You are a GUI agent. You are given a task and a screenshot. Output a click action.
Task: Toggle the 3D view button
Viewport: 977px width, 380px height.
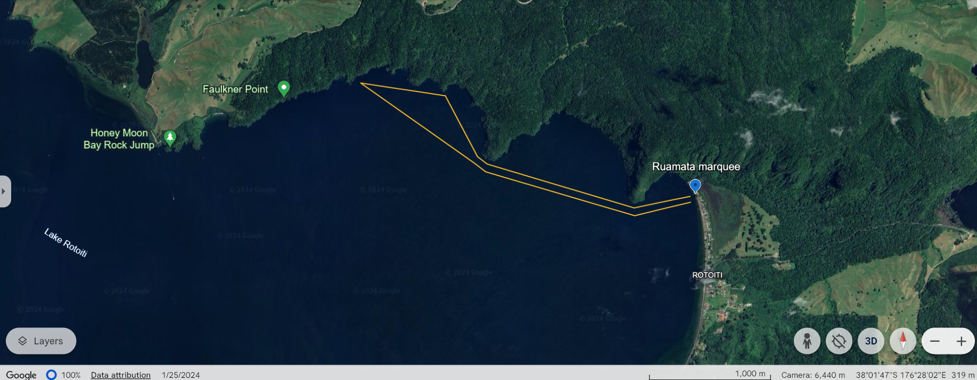[871, 341]
